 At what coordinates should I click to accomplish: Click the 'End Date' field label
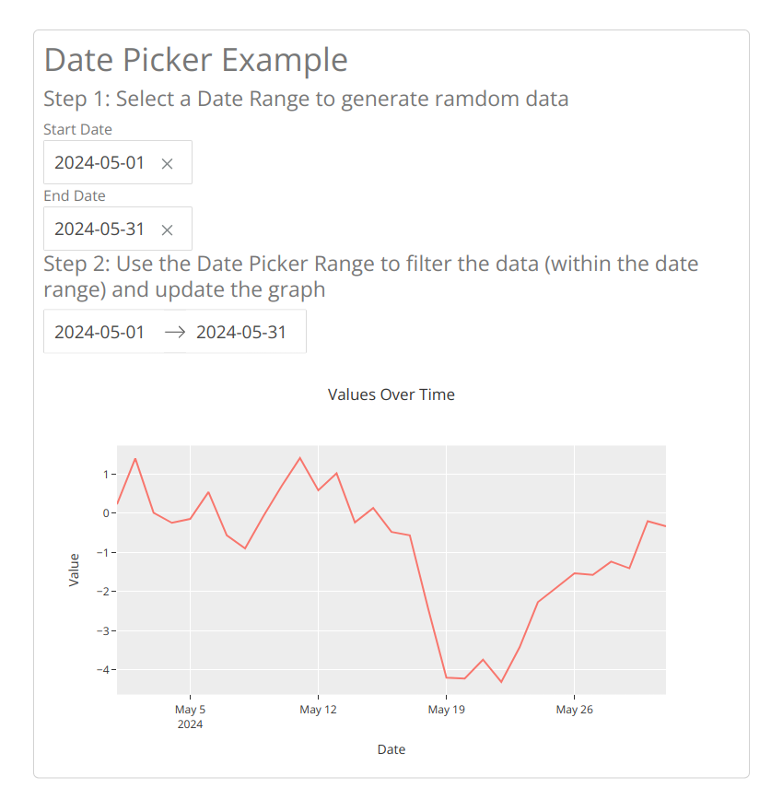[75, 196]
